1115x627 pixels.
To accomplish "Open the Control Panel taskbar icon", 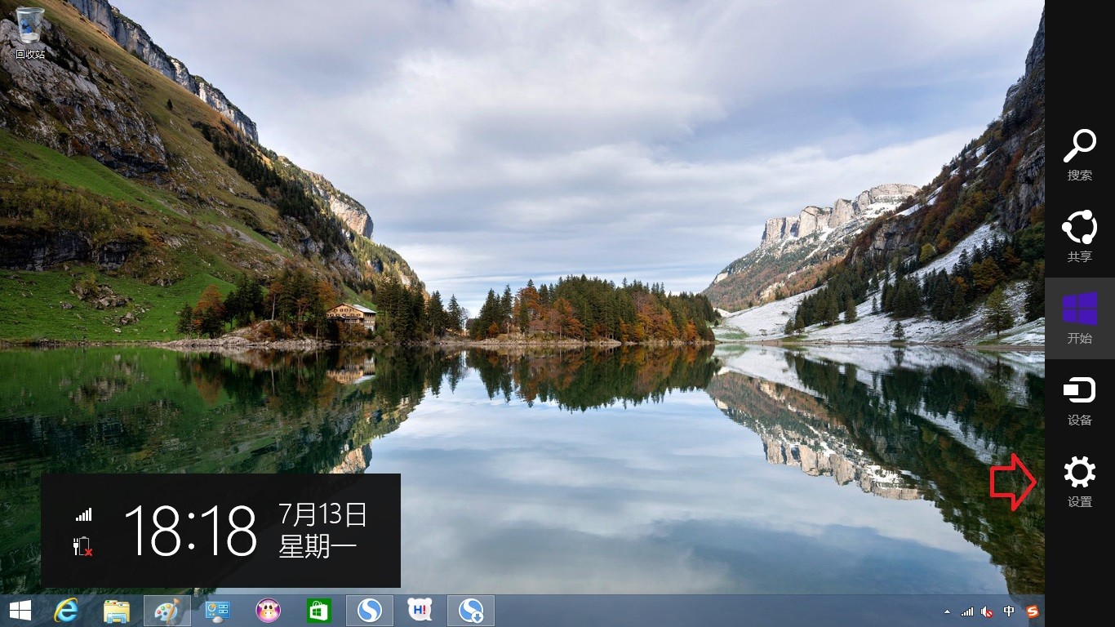I will (218, 611).
